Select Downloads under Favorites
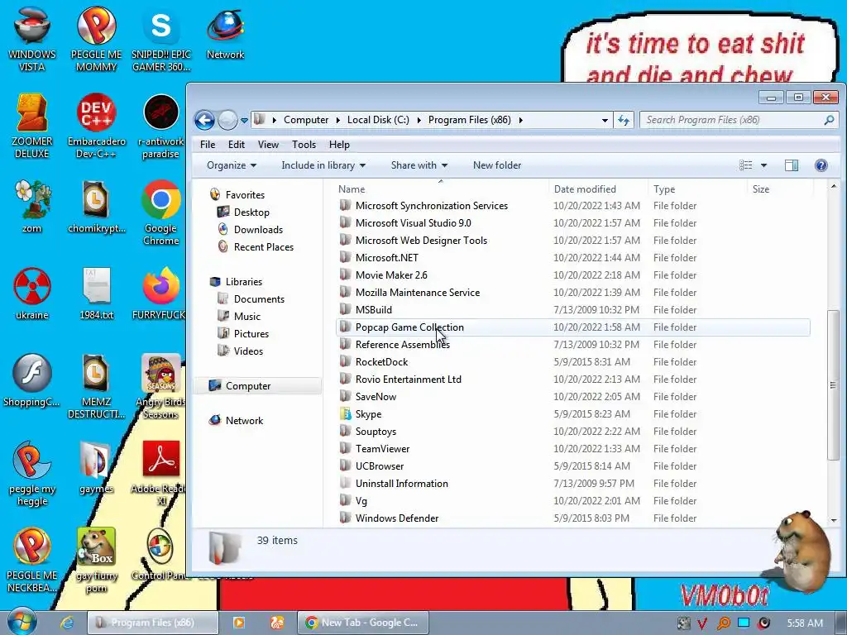This screenshot has height=635, width=847. tap(250, 230)
